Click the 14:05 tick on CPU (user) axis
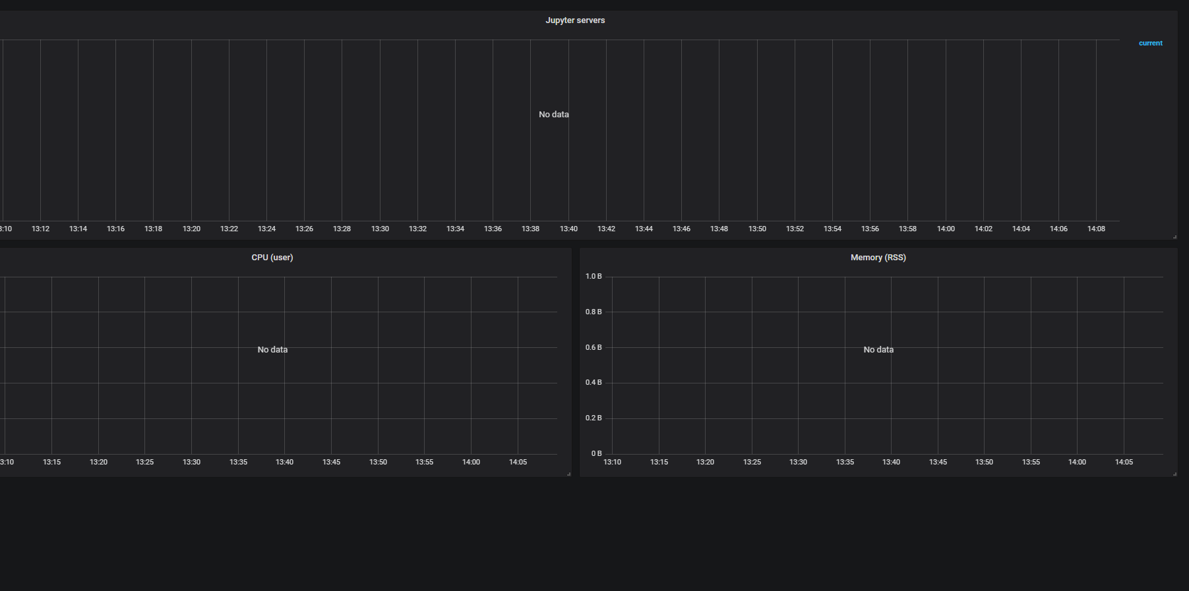Screen dimensions: 1189x591 click(518, 462)
